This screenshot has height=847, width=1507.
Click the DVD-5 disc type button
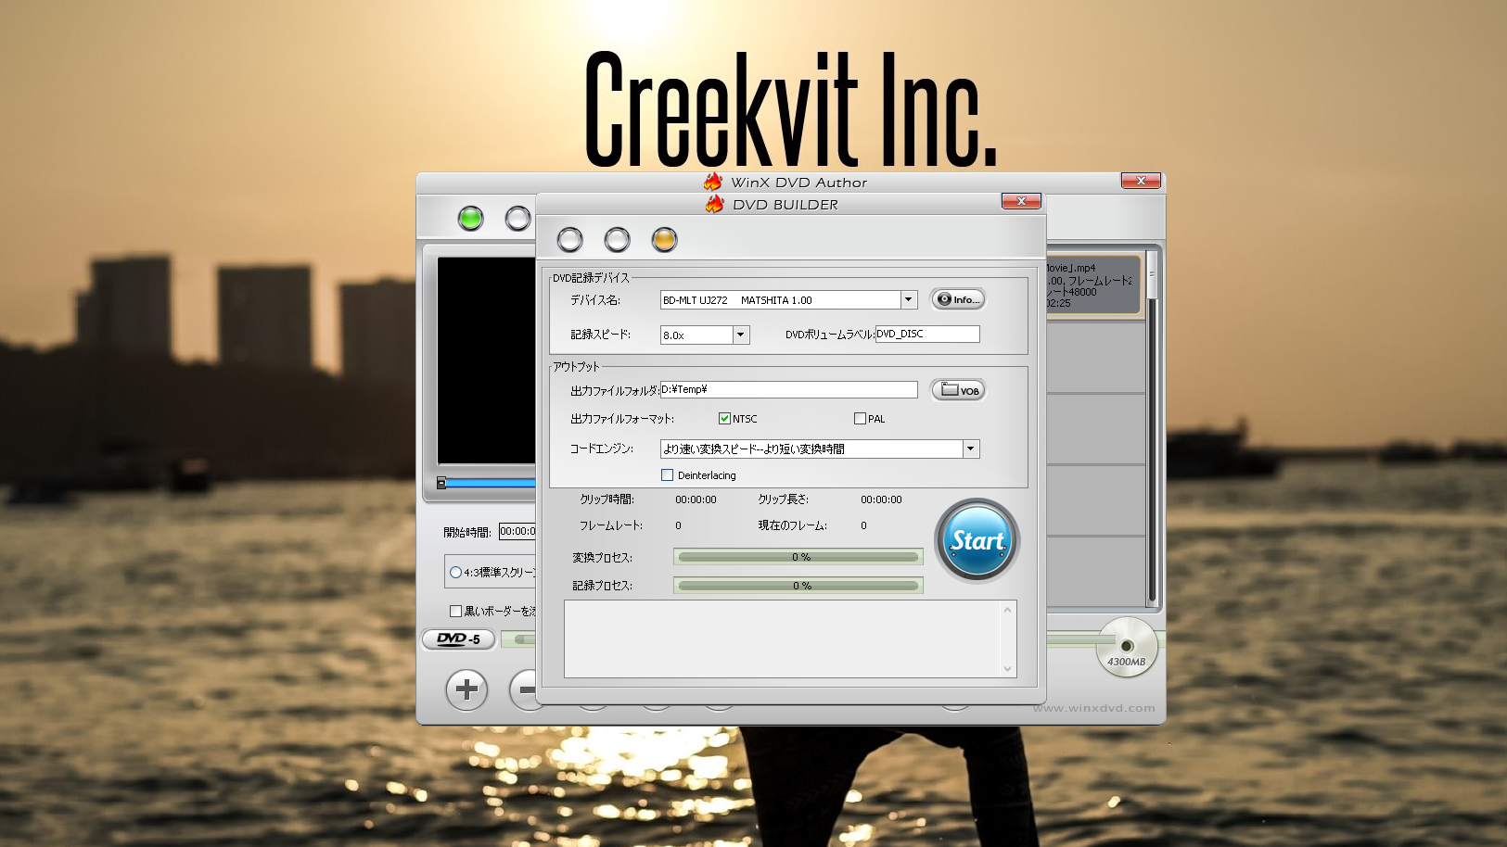click(x=458, y=639)
